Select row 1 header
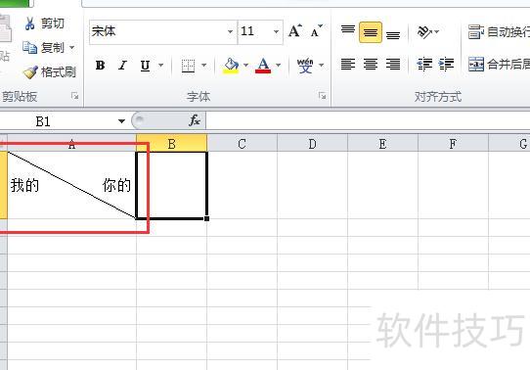The height and width of the screenshot is (370, 530). coord(3,185)
